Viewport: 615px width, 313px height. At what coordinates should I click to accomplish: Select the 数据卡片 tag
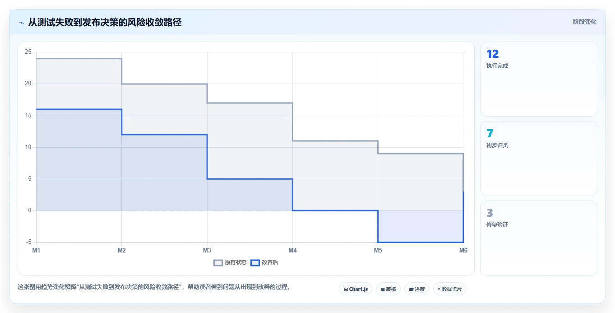point(449,289)
